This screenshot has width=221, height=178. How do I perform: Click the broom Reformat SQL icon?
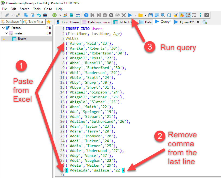pyautogui.click(x=175, y=15)
